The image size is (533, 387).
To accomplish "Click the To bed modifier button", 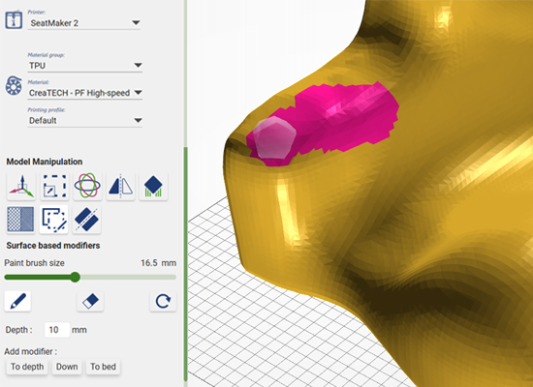I will [103, 367].
